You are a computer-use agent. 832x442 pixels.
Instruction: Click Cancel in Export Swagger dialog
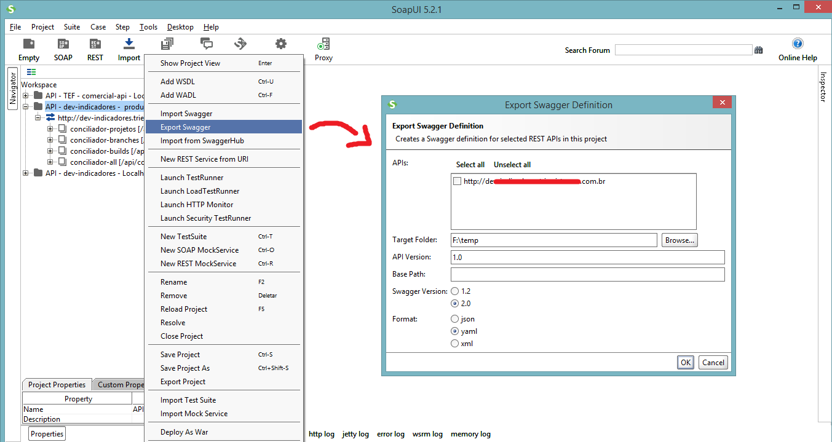click(713, 363)
